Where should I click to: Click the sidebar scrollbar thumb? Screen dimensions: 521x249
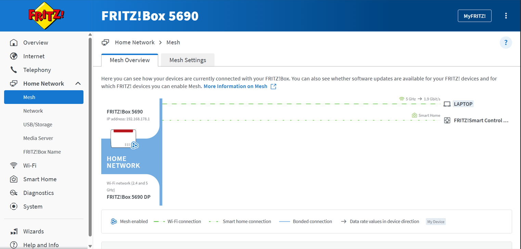(90, 137)
